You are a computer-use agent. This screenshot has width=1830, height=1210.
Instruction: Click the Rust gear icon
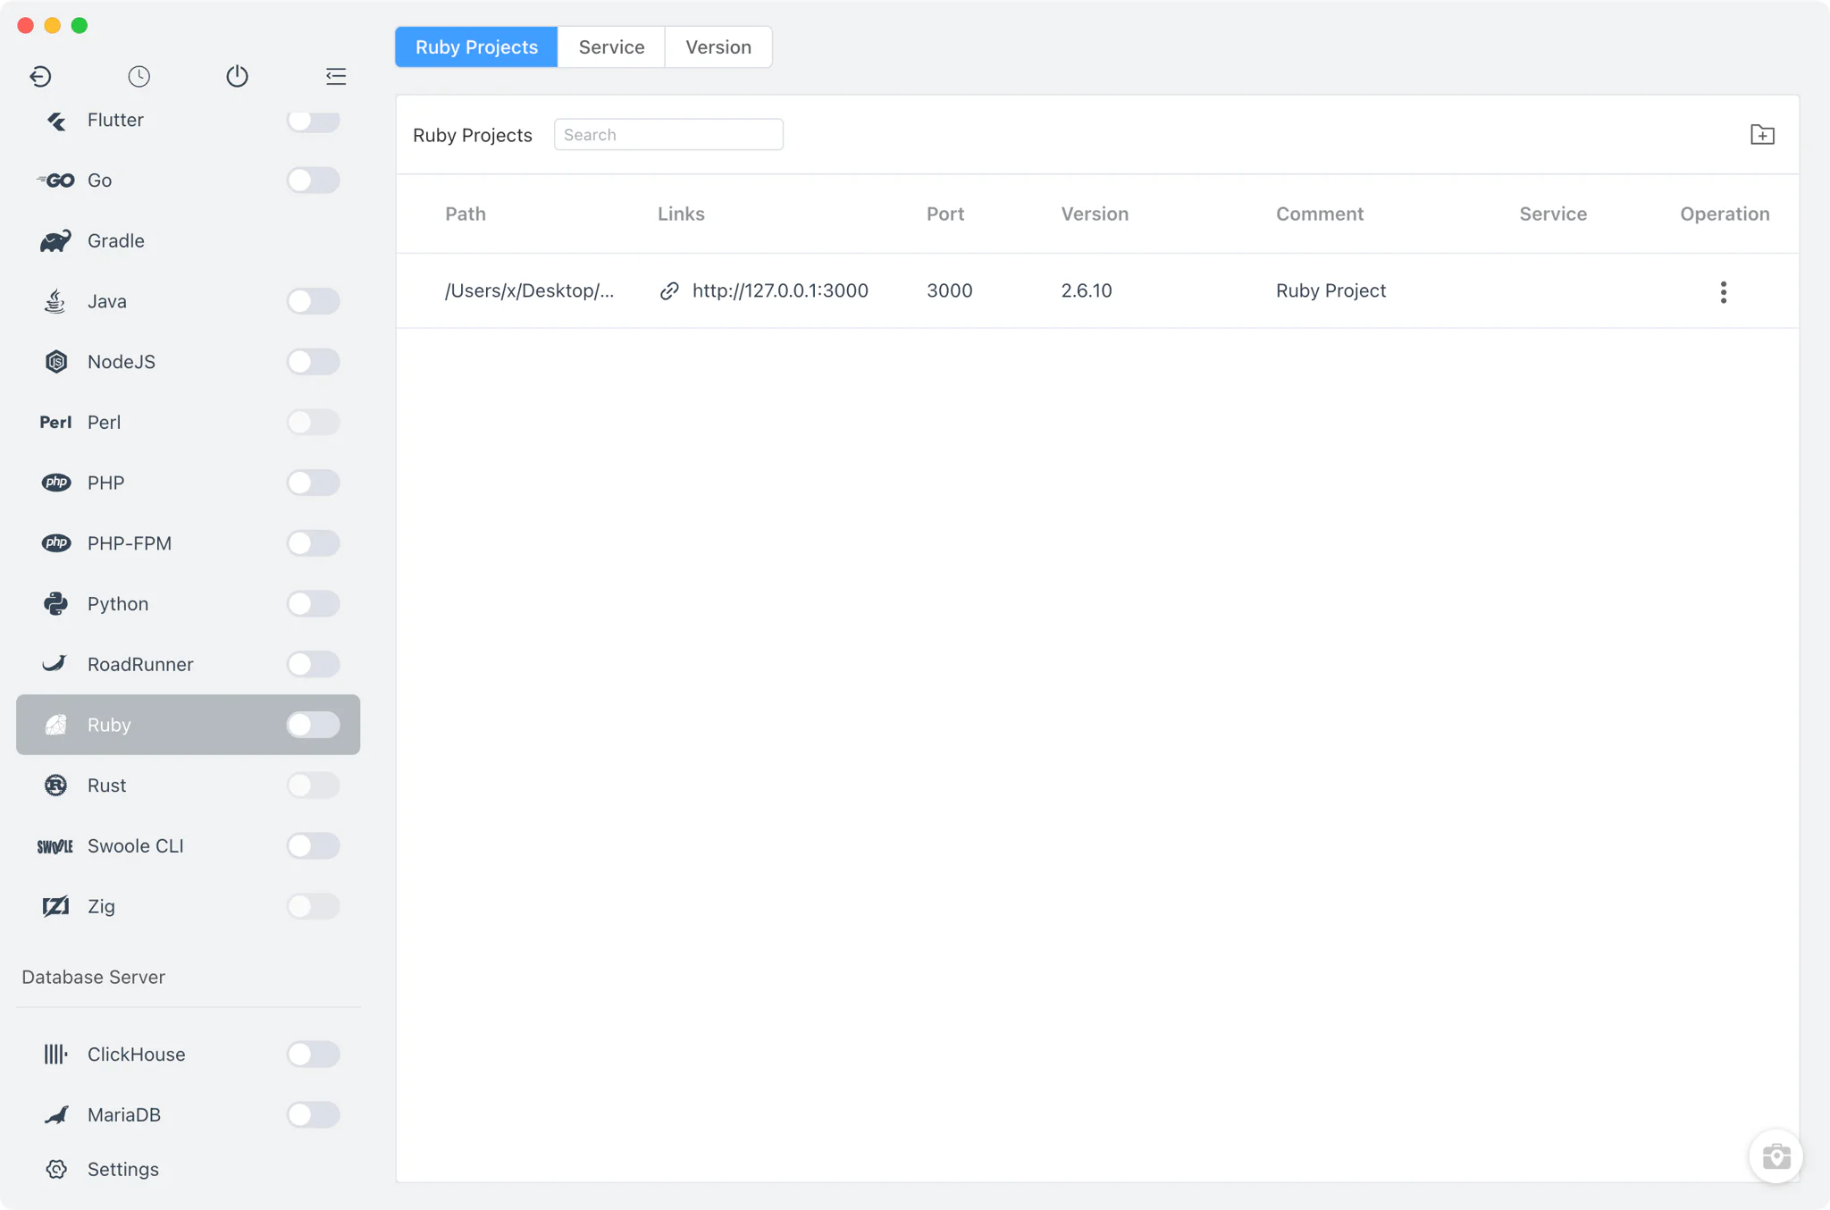pyautogui.click(x=55, y=786)
